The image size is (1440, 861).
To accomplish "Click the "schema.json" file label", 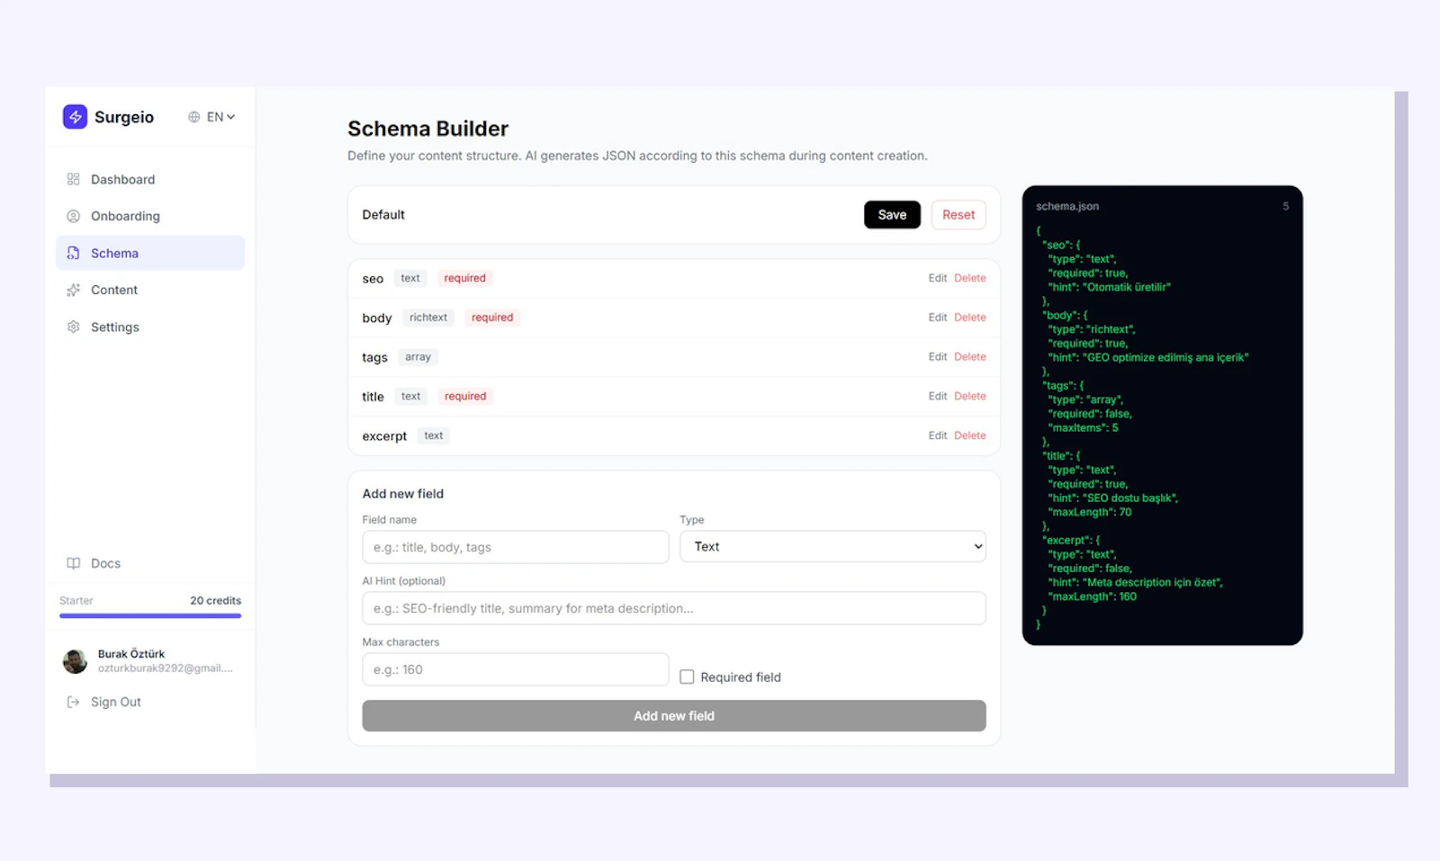I will (x=1067, y=206).
